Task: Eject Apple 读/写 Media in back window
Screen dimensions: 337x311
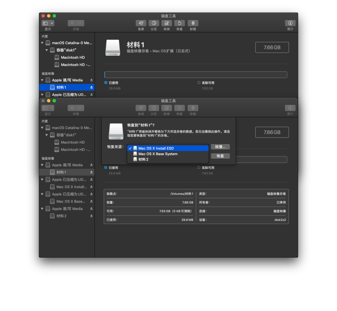Action: coord(91,80)
